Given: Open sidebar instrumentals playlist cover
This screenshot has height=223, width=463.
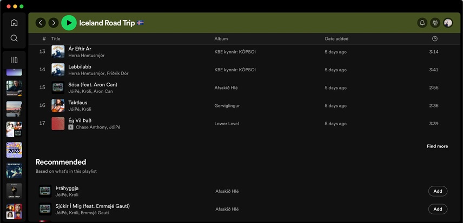Looking at the screenshot, I should [14, 170].
